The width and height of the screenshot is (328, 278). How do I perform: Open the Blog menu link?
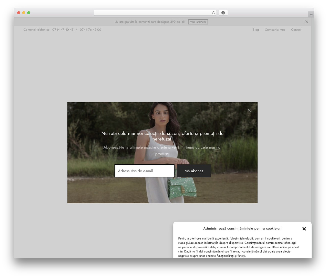(x=256, y=30)
